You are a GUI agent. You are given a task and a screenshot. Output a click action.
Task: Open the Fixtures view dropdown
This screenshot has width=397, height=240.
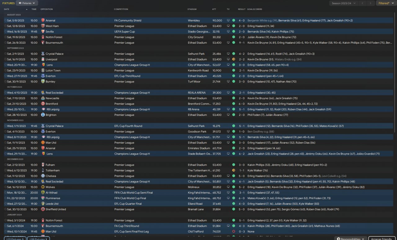coord(27,3)
